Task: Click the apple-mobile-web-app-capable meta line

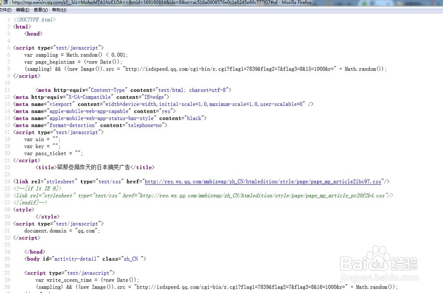Action: 94,111
